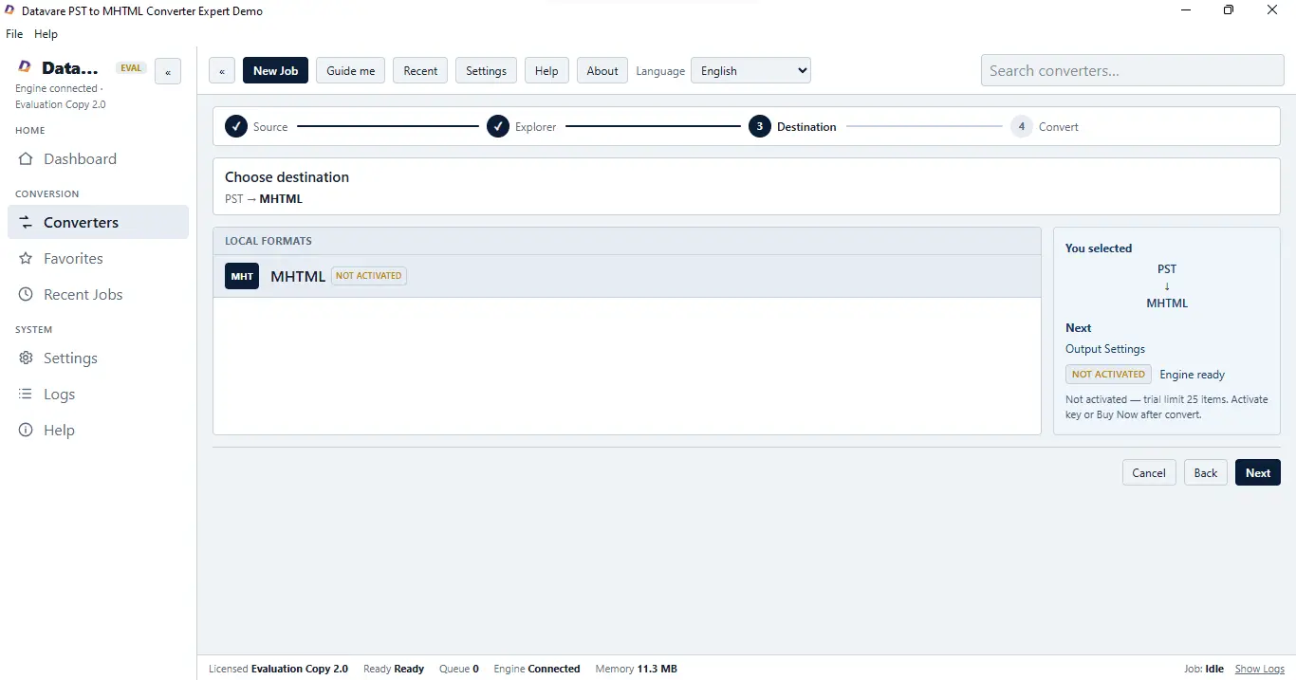Click the Recent toolbar button

420,71
